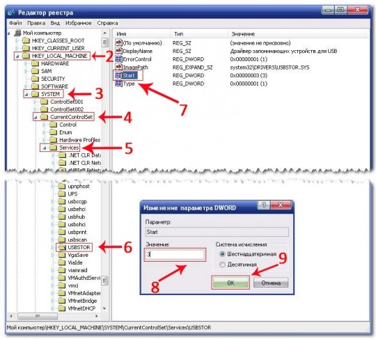Click the Значение value input field
Image resolution: width=376 pixels, height=339 pixels.
point(175,254)
